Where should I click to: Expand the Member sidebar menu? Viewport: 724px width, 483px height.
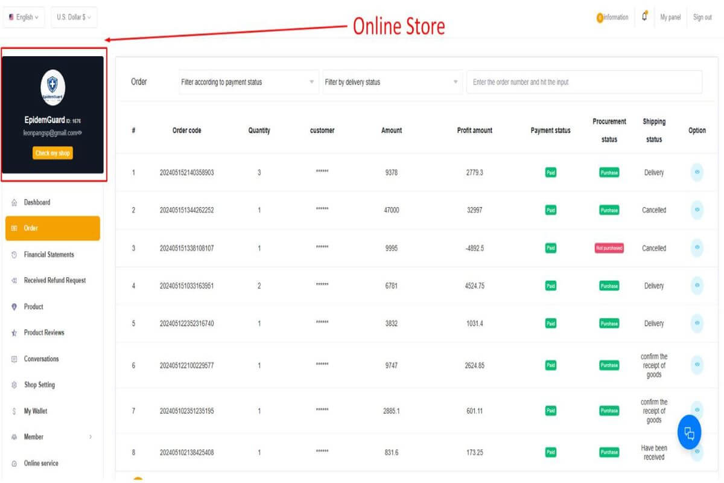34,437
